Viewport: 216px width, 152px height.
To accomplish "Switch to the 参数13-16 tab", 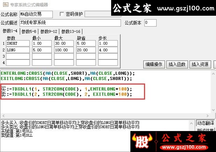I will coord(71,31).
